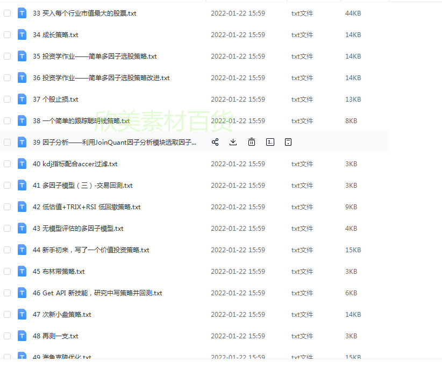Click filename 43 无模型评估的多因子模型.txt
442x369 pixels.
[78, 228]
